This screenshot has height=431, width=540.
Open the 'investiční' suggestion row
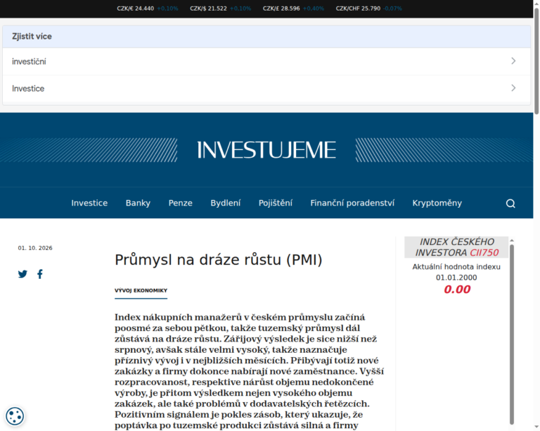(266, 61)
